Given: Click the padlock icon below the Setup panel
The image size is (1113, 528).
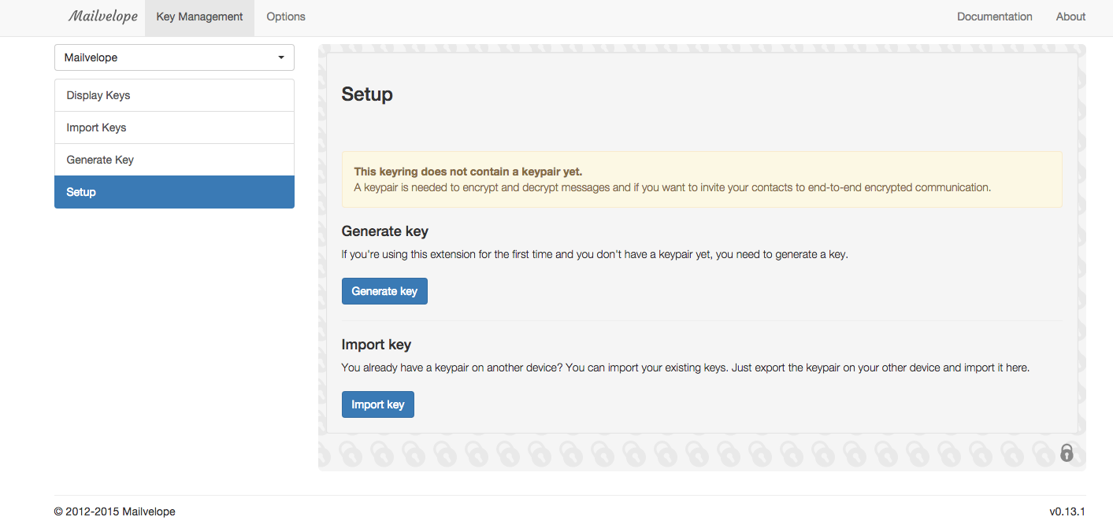Looking at the screenshot, I should pos(1067,452).
